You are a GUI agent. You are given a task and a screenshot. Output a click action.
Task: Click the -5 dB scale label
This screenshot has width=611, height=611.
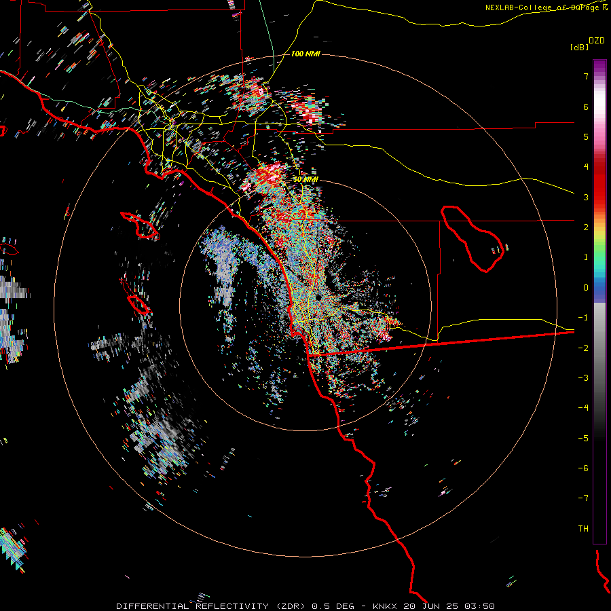(583, 439)
